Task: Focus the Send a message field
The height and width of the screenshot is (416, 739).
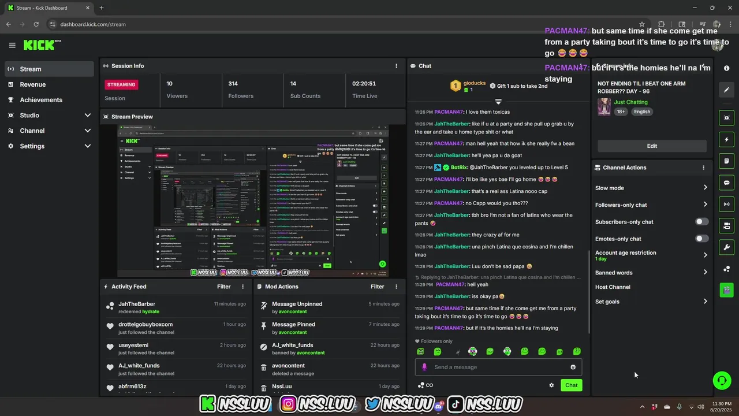Action: click(x=498, y=367)
